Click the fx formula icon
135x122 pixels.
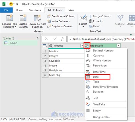[x=62, y=39]
